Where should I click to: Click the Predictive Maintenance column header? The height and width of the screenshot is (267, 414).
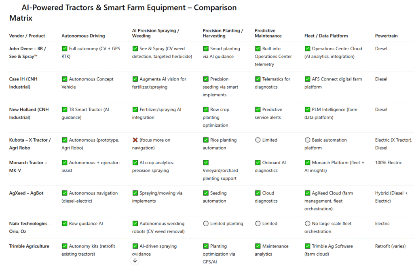click(x=268, y=33)
